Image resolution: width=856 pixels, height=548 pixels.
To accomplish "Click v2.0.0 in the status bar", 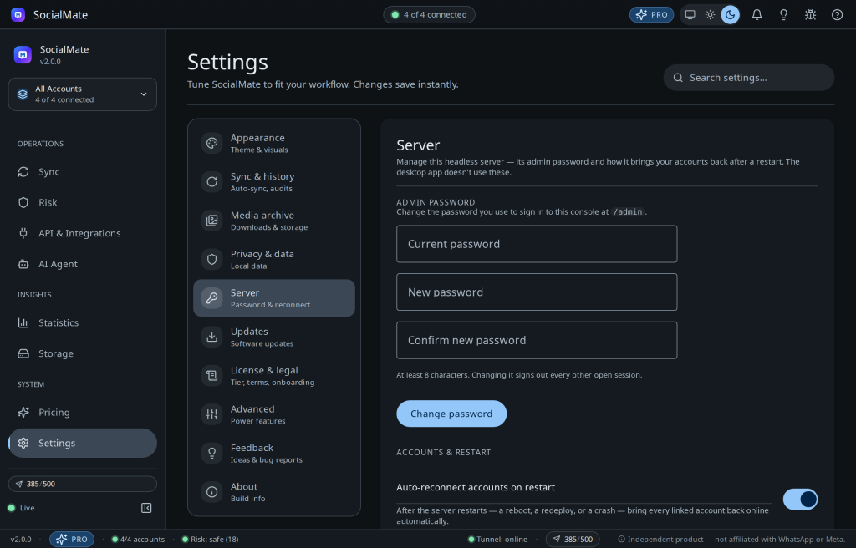I will (x=21, y=540).
